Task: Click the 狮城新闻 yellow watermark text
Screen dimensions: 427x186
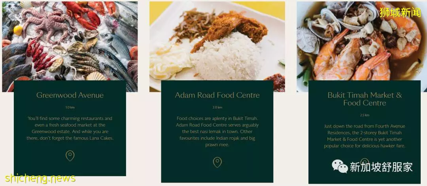Action: (400, 13)
